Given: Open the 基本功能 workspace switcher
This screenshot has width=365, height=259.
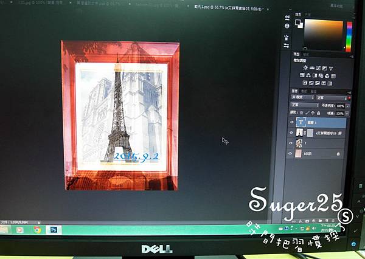Looking at the screenshot, I should 336,6.
